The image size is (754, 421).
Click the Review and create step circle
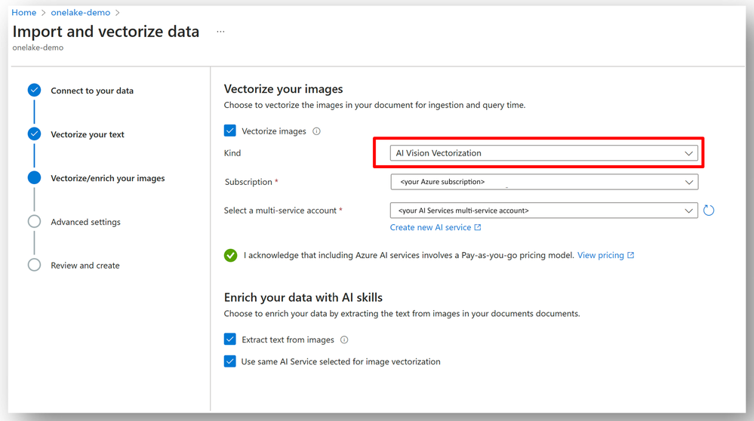(x=34, y=266)
